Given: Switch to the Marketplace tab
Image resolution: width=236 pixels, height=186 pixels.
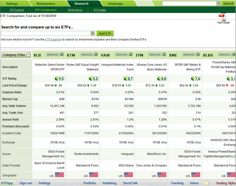Looking at the screenshot, I should 46,3.
